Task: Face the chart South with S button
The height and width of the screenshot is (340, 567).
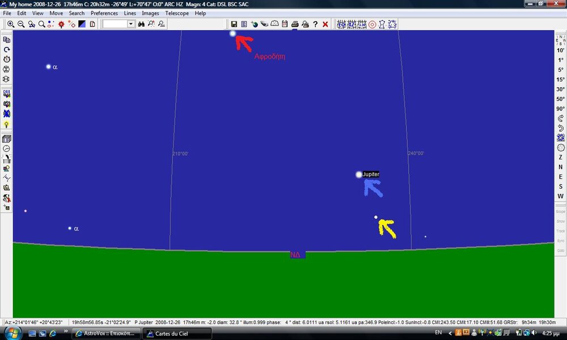Action: tap(561, 186)
